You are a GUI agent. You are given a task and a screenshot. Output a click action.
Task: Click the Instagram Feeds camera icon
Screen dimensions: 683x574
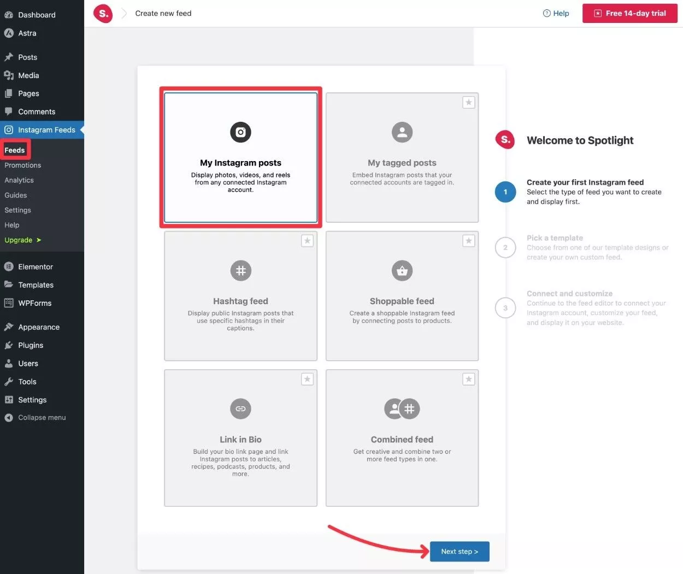click(9, 130)
